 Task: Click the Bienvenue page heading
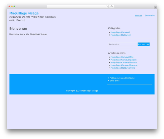point(18,29)
